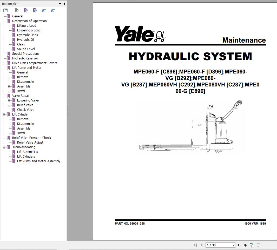Screen dimensions: 277x250
Task: Expand the Assemble bookmark under Lift Pump and Motor
Action: pos(9,86)
